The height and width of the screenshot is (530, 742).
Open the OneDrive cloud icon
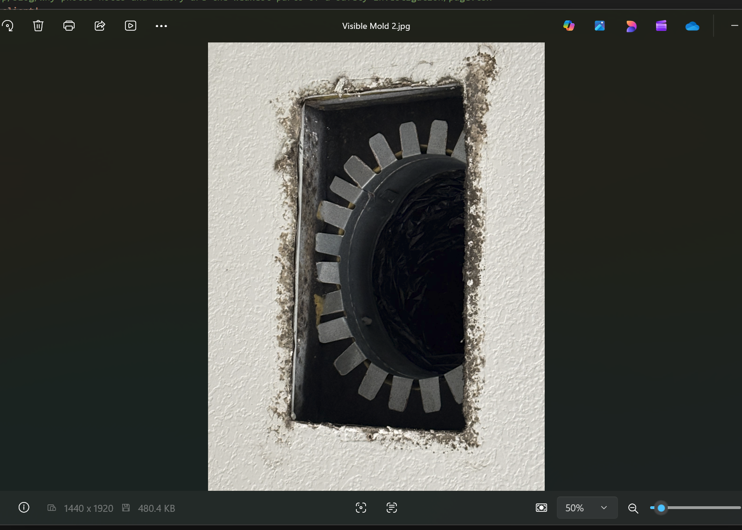pyautogui.click(x=692, y=26)
